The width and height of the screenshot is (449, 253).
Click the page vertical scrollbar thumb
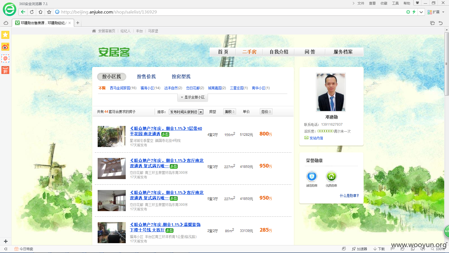pyautogui.click(x=446, y=64)
